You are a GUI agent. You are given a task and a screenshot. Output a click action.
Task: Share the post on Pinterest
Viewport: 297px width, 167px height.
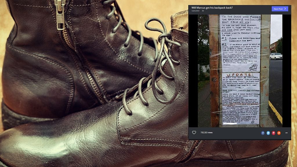point(274,133)
